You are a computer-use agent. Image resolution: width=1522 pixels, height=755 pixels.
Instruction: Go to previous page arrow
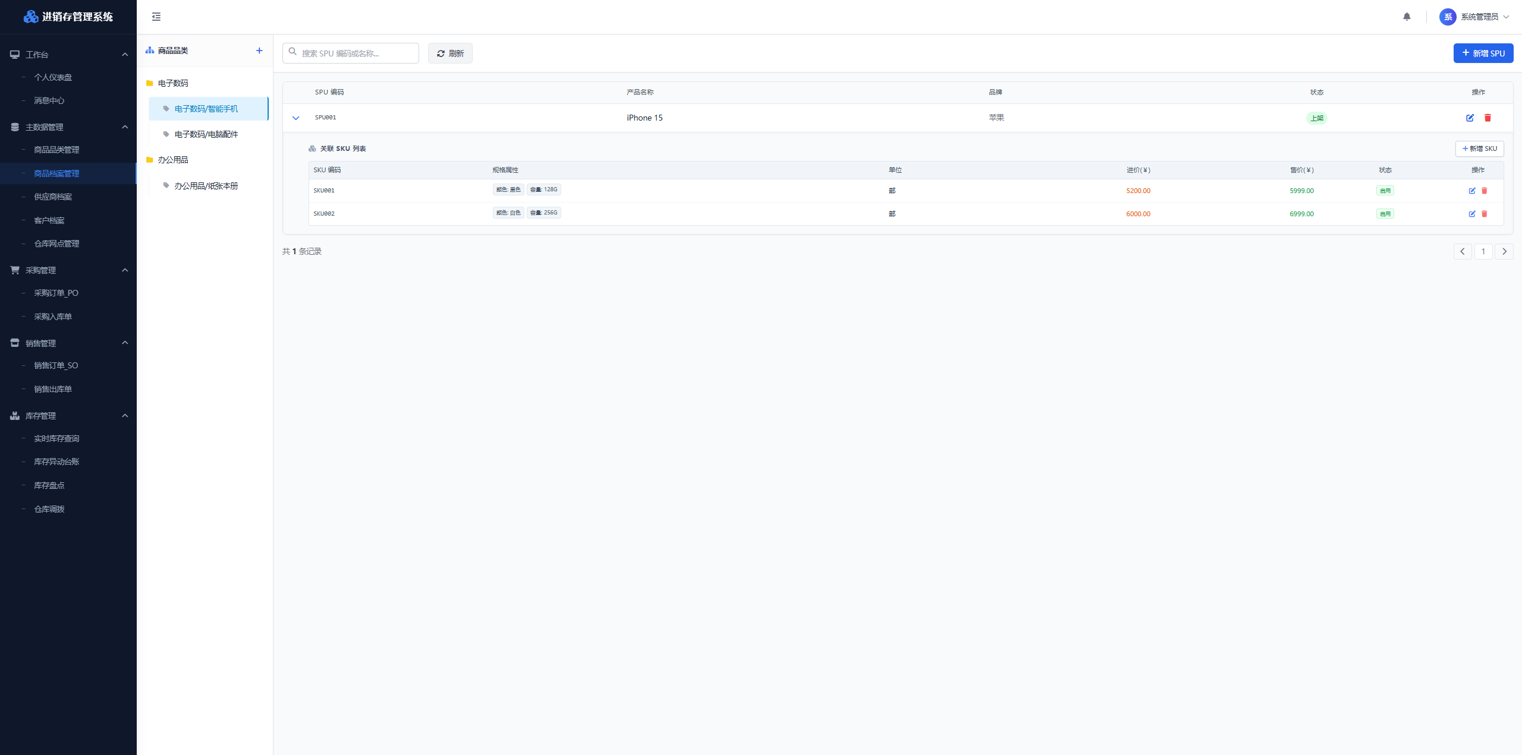click(x=1463, y=251)
